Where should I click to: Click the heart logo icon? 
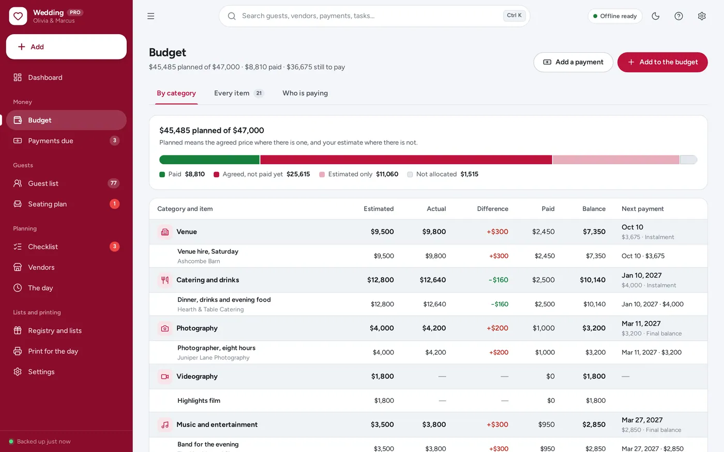18,16
